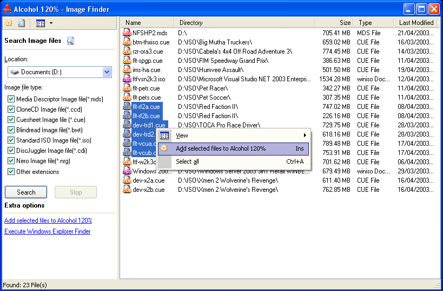The width and height of the screenshot is (443, 291).
Task: Click the CUE icon of btm-thxiso.cue
Action: click(127, 42)
